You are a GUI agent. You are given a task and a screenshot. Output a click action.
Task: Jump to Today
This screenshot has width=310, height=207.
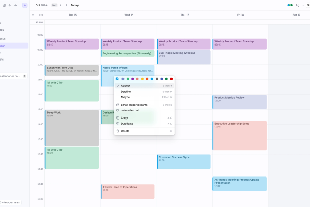(x=75, y=5)
